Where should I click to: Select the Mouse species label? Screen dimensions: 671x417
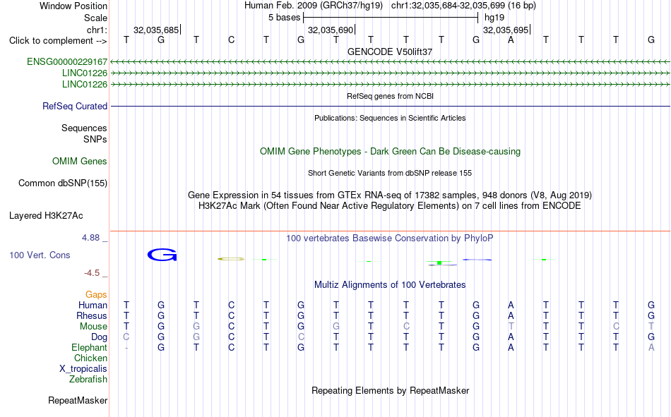pos(93,326)
